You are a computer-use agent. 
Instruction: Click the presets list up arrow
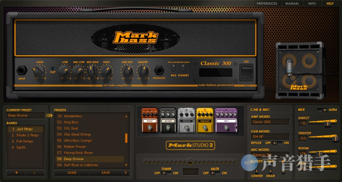click(x=126, y=116)
